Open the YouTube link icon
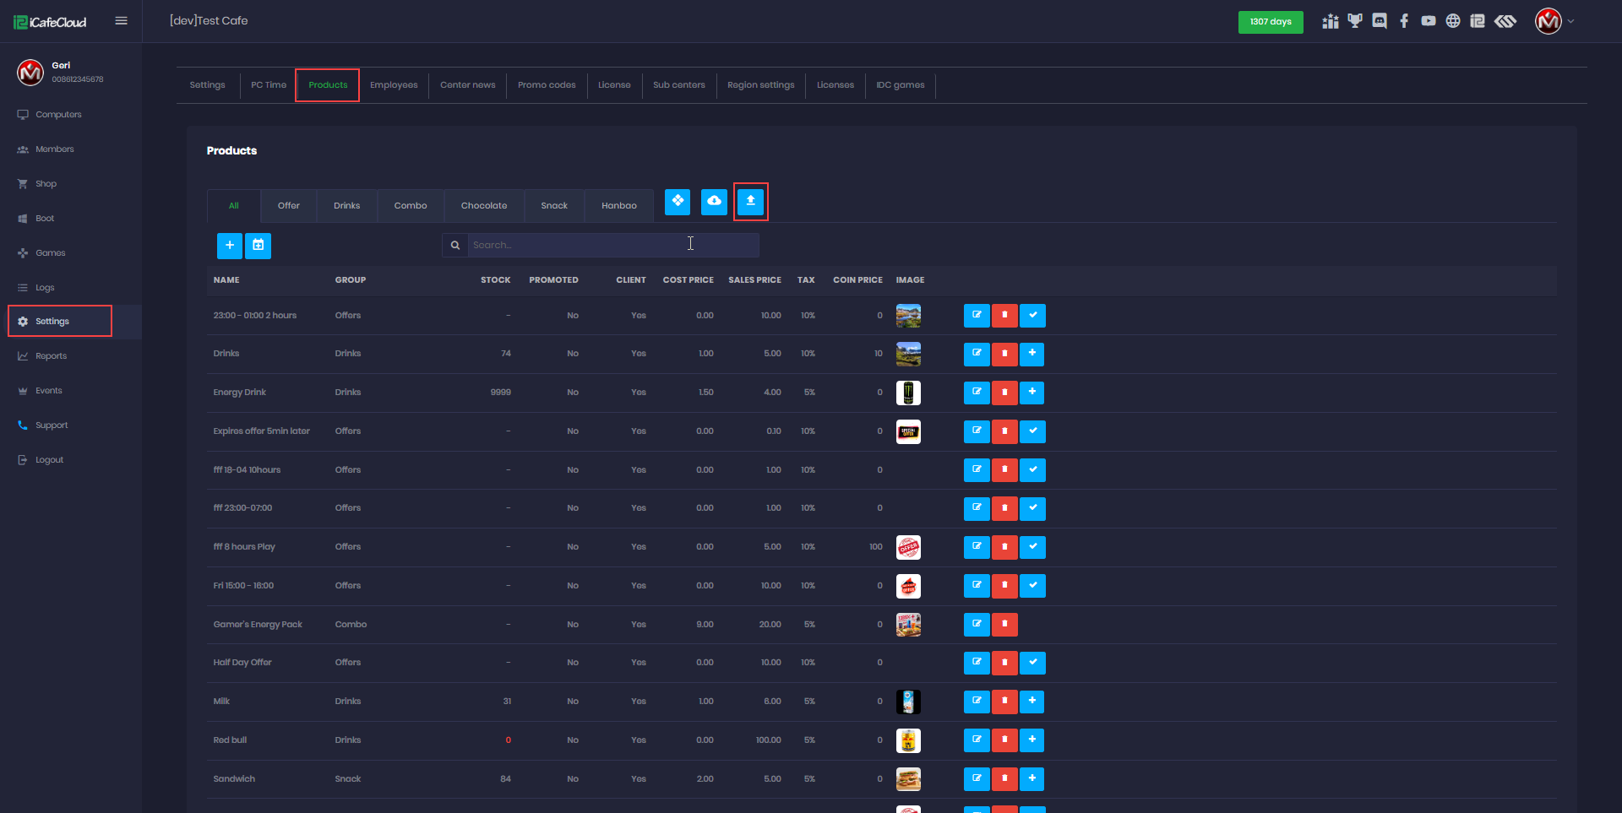Image resolution: width=1622 pixels, height=813 pixels. (1428, 21)
